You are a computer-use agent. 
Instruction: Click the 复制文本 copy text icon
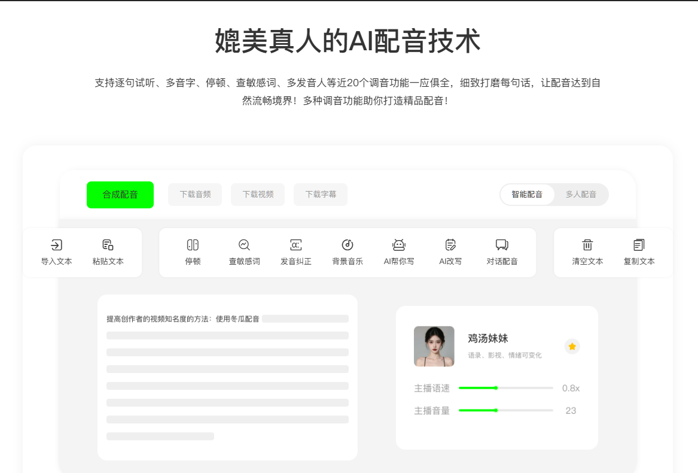click(639, 245)
